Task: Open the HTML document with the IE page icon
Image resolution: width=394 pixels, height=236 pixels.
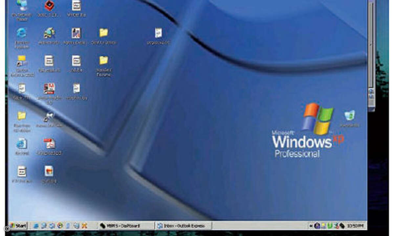Action: click(22, 144)
